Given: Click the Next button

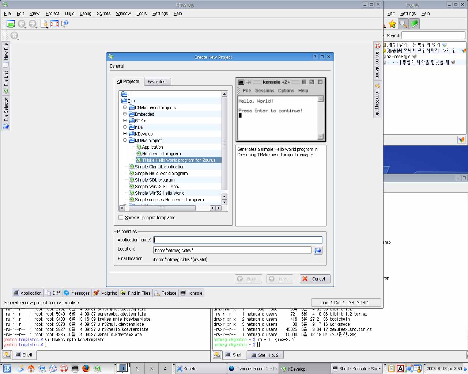Looking at the screenshot, I should coord(280,279).
